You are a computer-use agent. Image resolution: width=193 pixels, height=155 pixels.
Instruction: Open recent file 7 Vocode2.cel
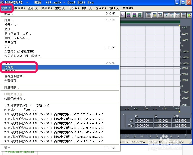tap(60, 132)
